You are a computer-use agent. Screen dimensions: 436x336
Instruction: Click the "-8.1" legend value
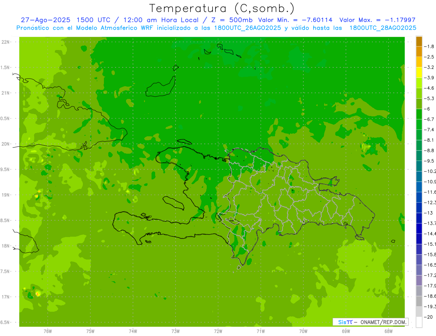(429, 140)
